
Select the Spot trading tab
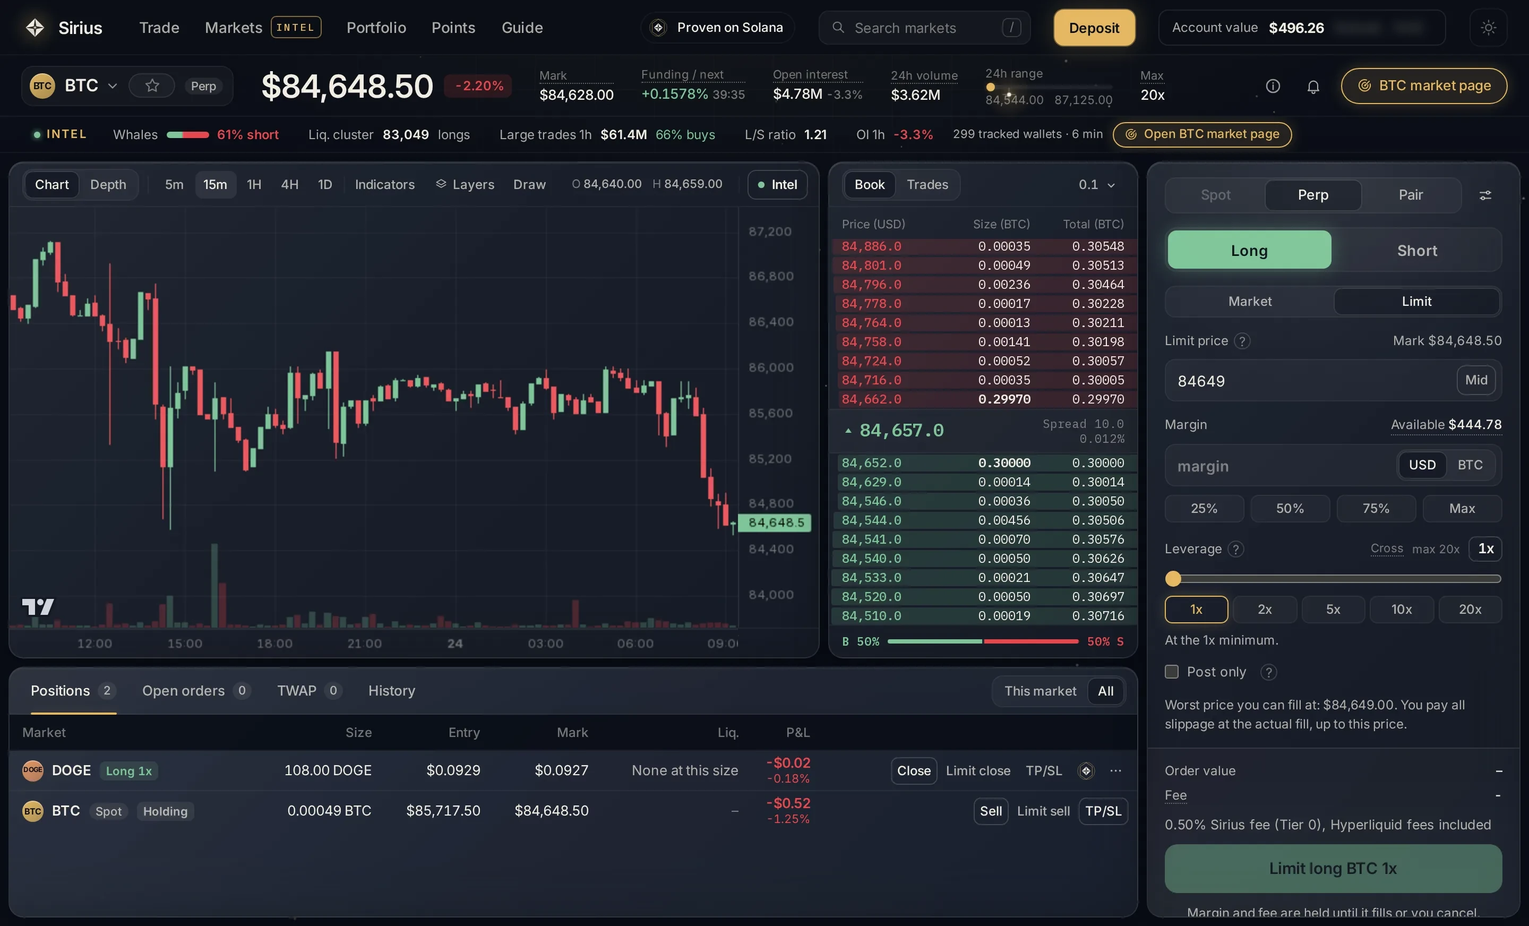(1215, 195)
